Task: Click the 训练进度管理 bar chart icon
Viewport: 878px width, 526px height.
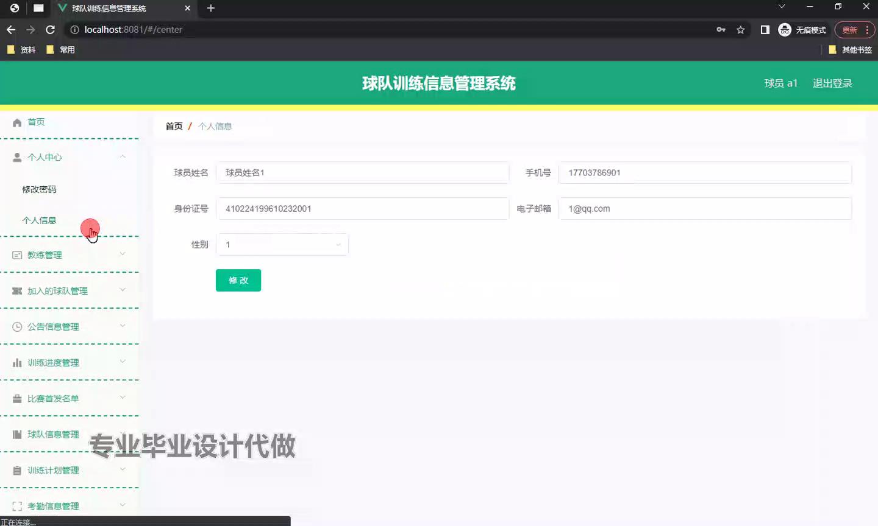Action: 17,363
